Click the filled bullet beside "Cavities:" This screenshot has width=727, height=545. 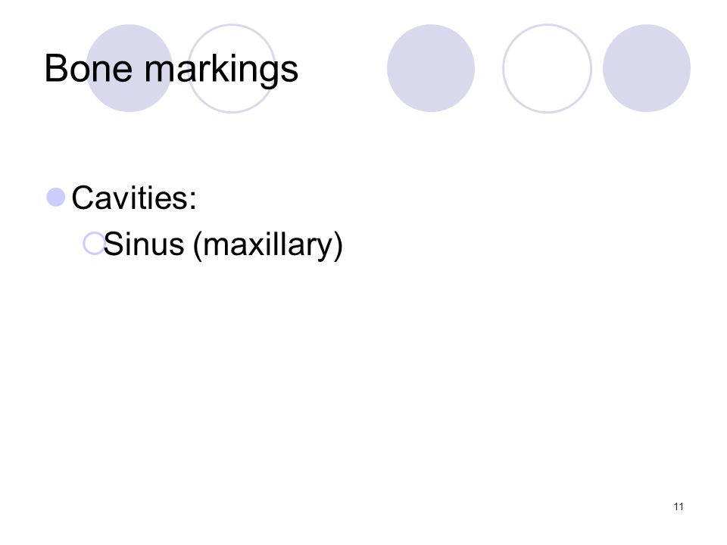click(55, 197)
